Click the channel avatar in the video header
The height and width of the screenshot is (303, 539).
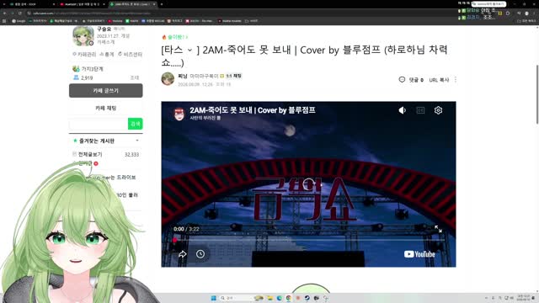tap(179, 114)
